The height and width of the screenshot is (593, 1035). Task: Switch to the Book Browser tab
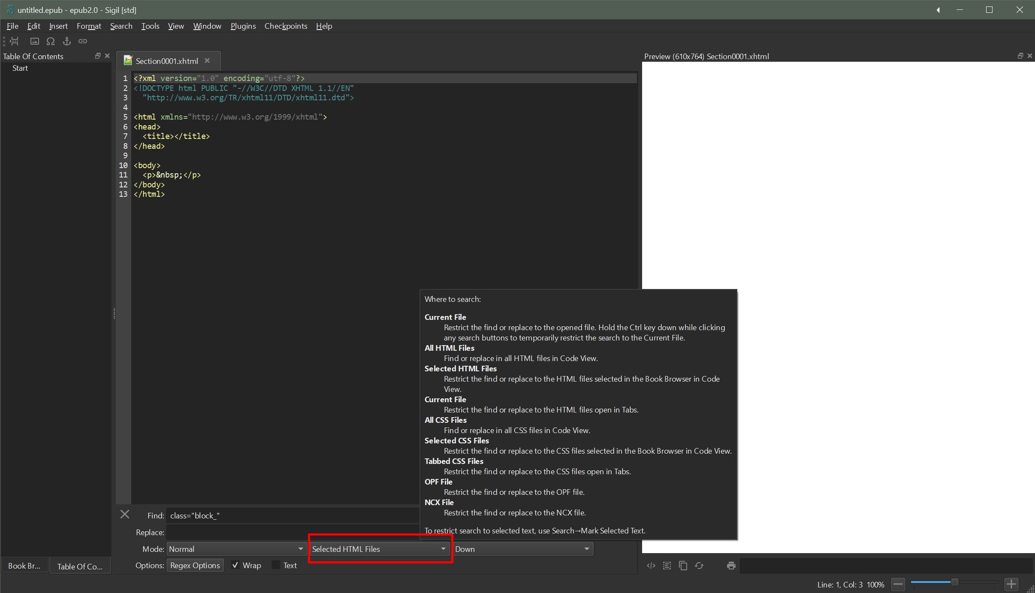click(24, 566)
